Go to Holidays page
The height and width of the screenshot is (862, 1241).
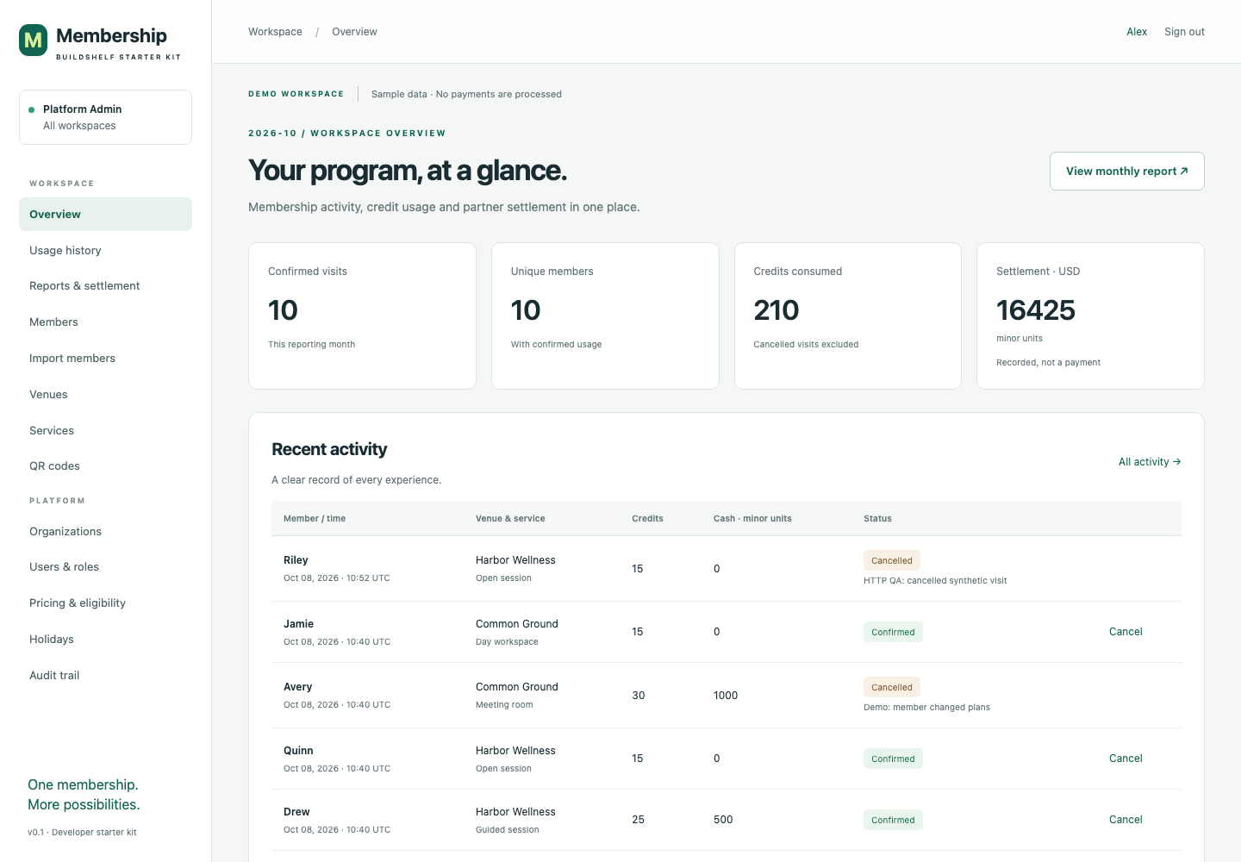[x=105, y=640]
